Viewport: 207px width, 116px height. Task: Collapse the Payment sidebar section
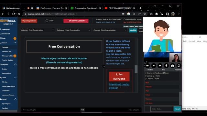click(15, 64)
